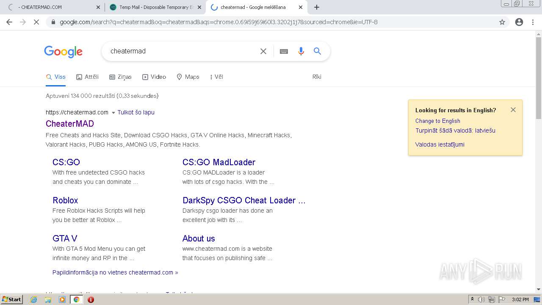Close the CHEATERMAD.COM tab

click(x=98, y=7)
